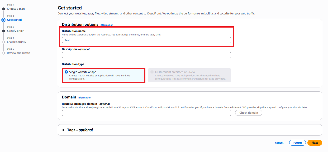Click the Step 4 hollow circle marker
Screen dimensions: 328x152
3,42
